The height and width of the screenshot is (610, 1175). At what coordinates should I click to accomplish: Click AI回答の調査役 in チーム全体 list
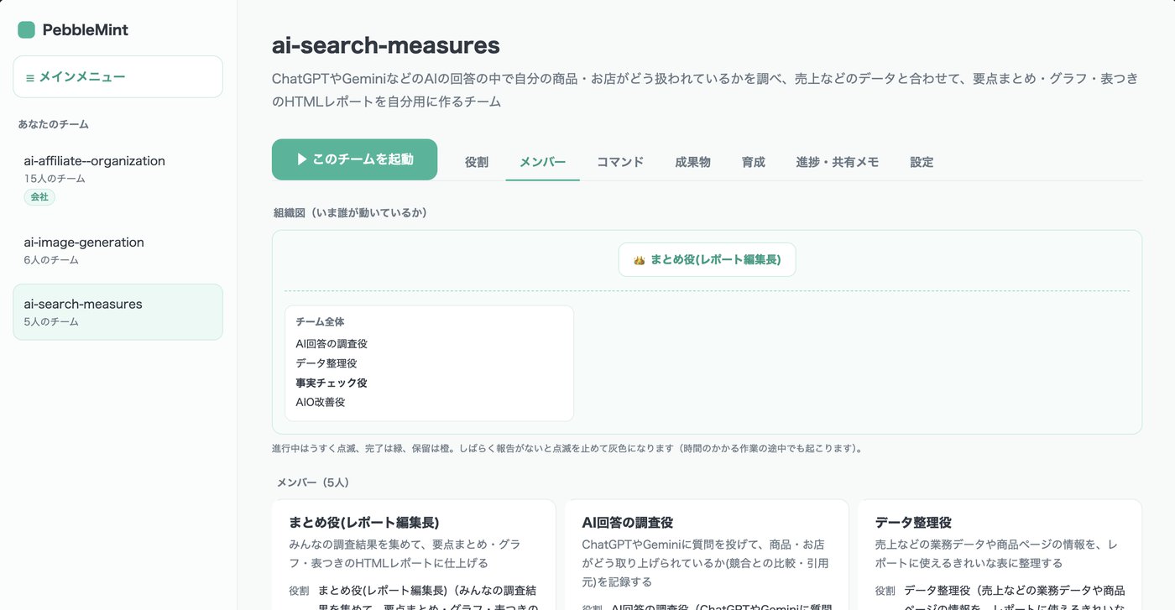pos(332,344)
